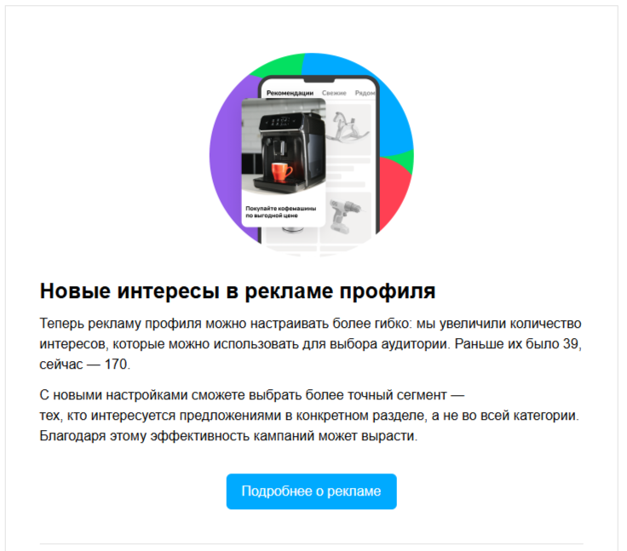Click the paragraph starting С новыми настройками

coord(309,415)
